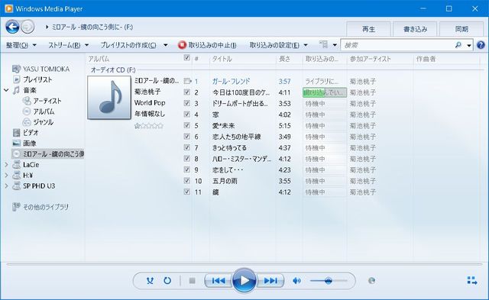Open the ストリーム(R) dropdown
The width and height of the screenshot is (489, 300).
tap(68, 45)
